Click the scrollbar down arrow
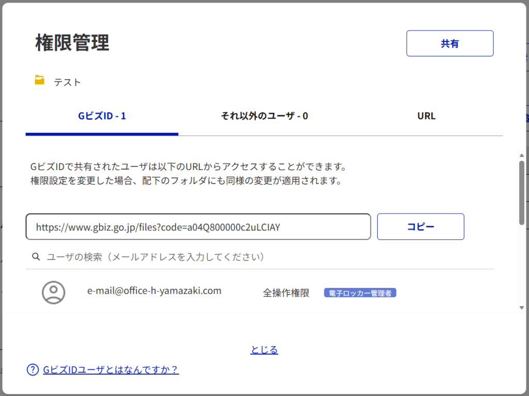The width and height of the screenshot is (529, 396). 521,307
